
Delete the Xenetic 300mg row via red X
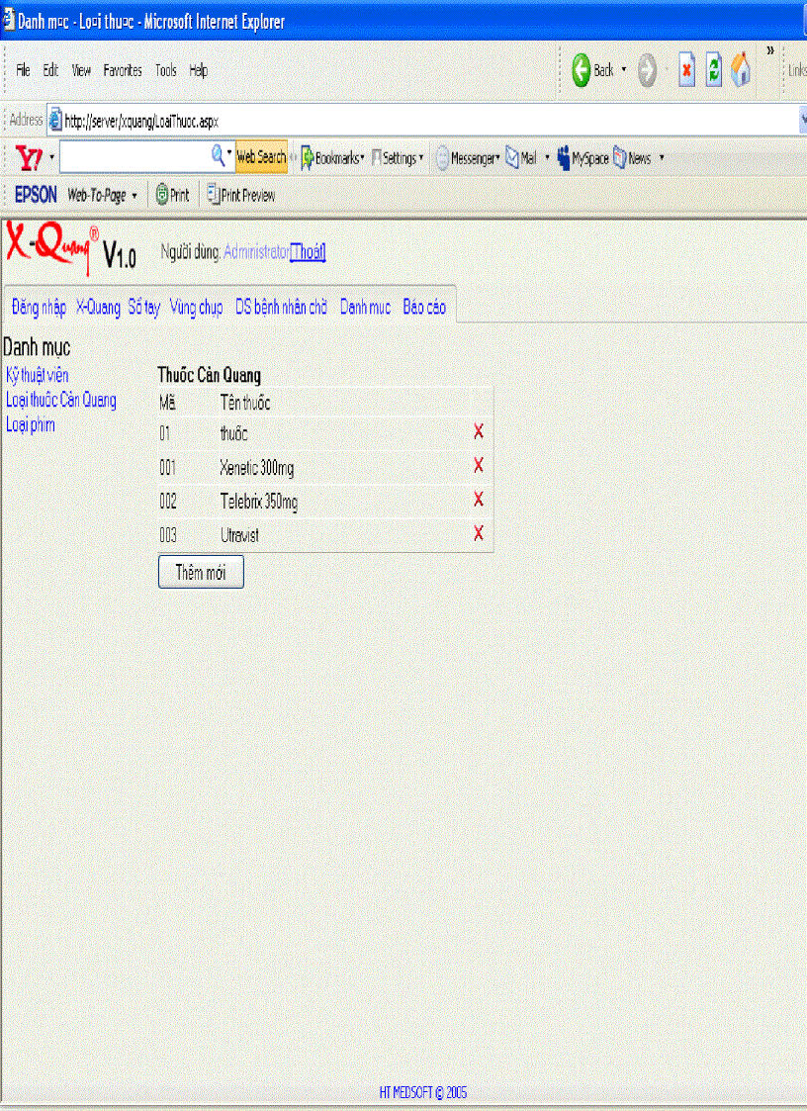(x=478, y=465)
